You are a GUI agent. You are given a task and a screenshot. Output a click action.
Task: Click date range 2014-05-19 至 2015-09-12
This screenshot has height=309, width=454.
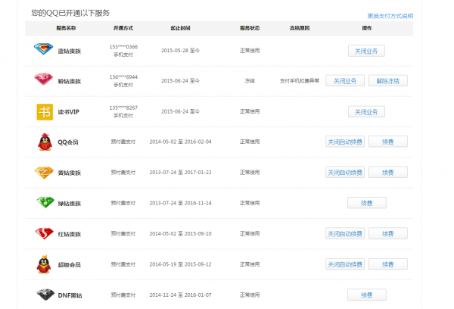click(x=180, y=264)
